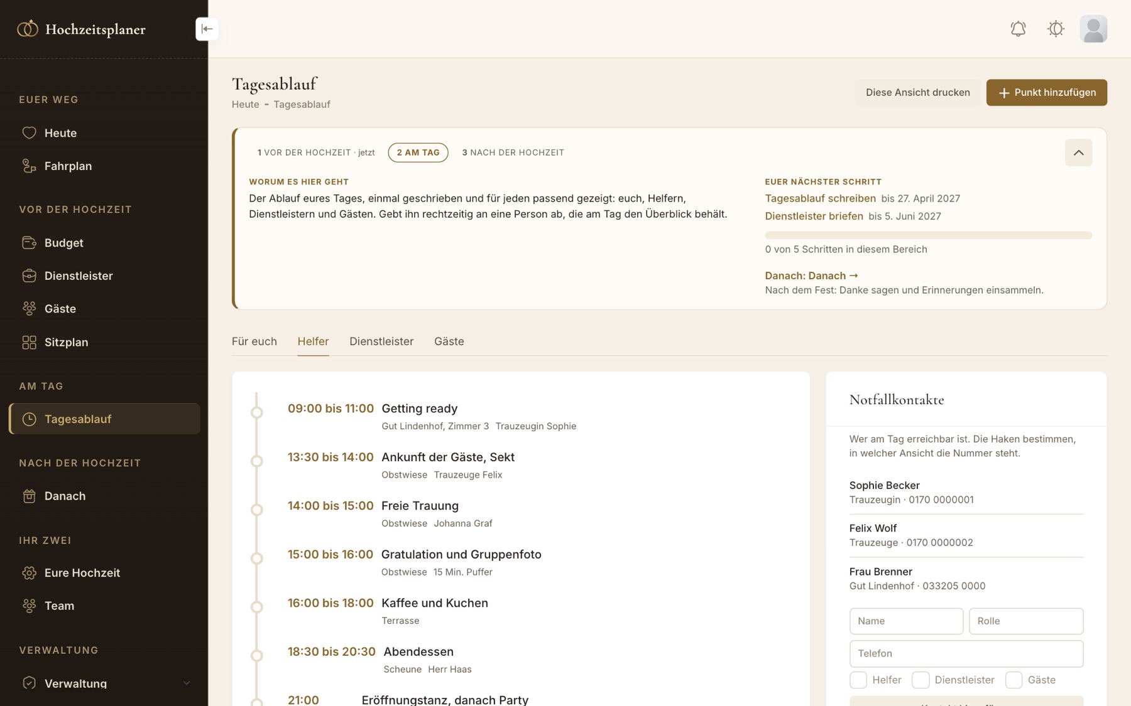Open the Tagesablauf schreiben link

(820, 198)
